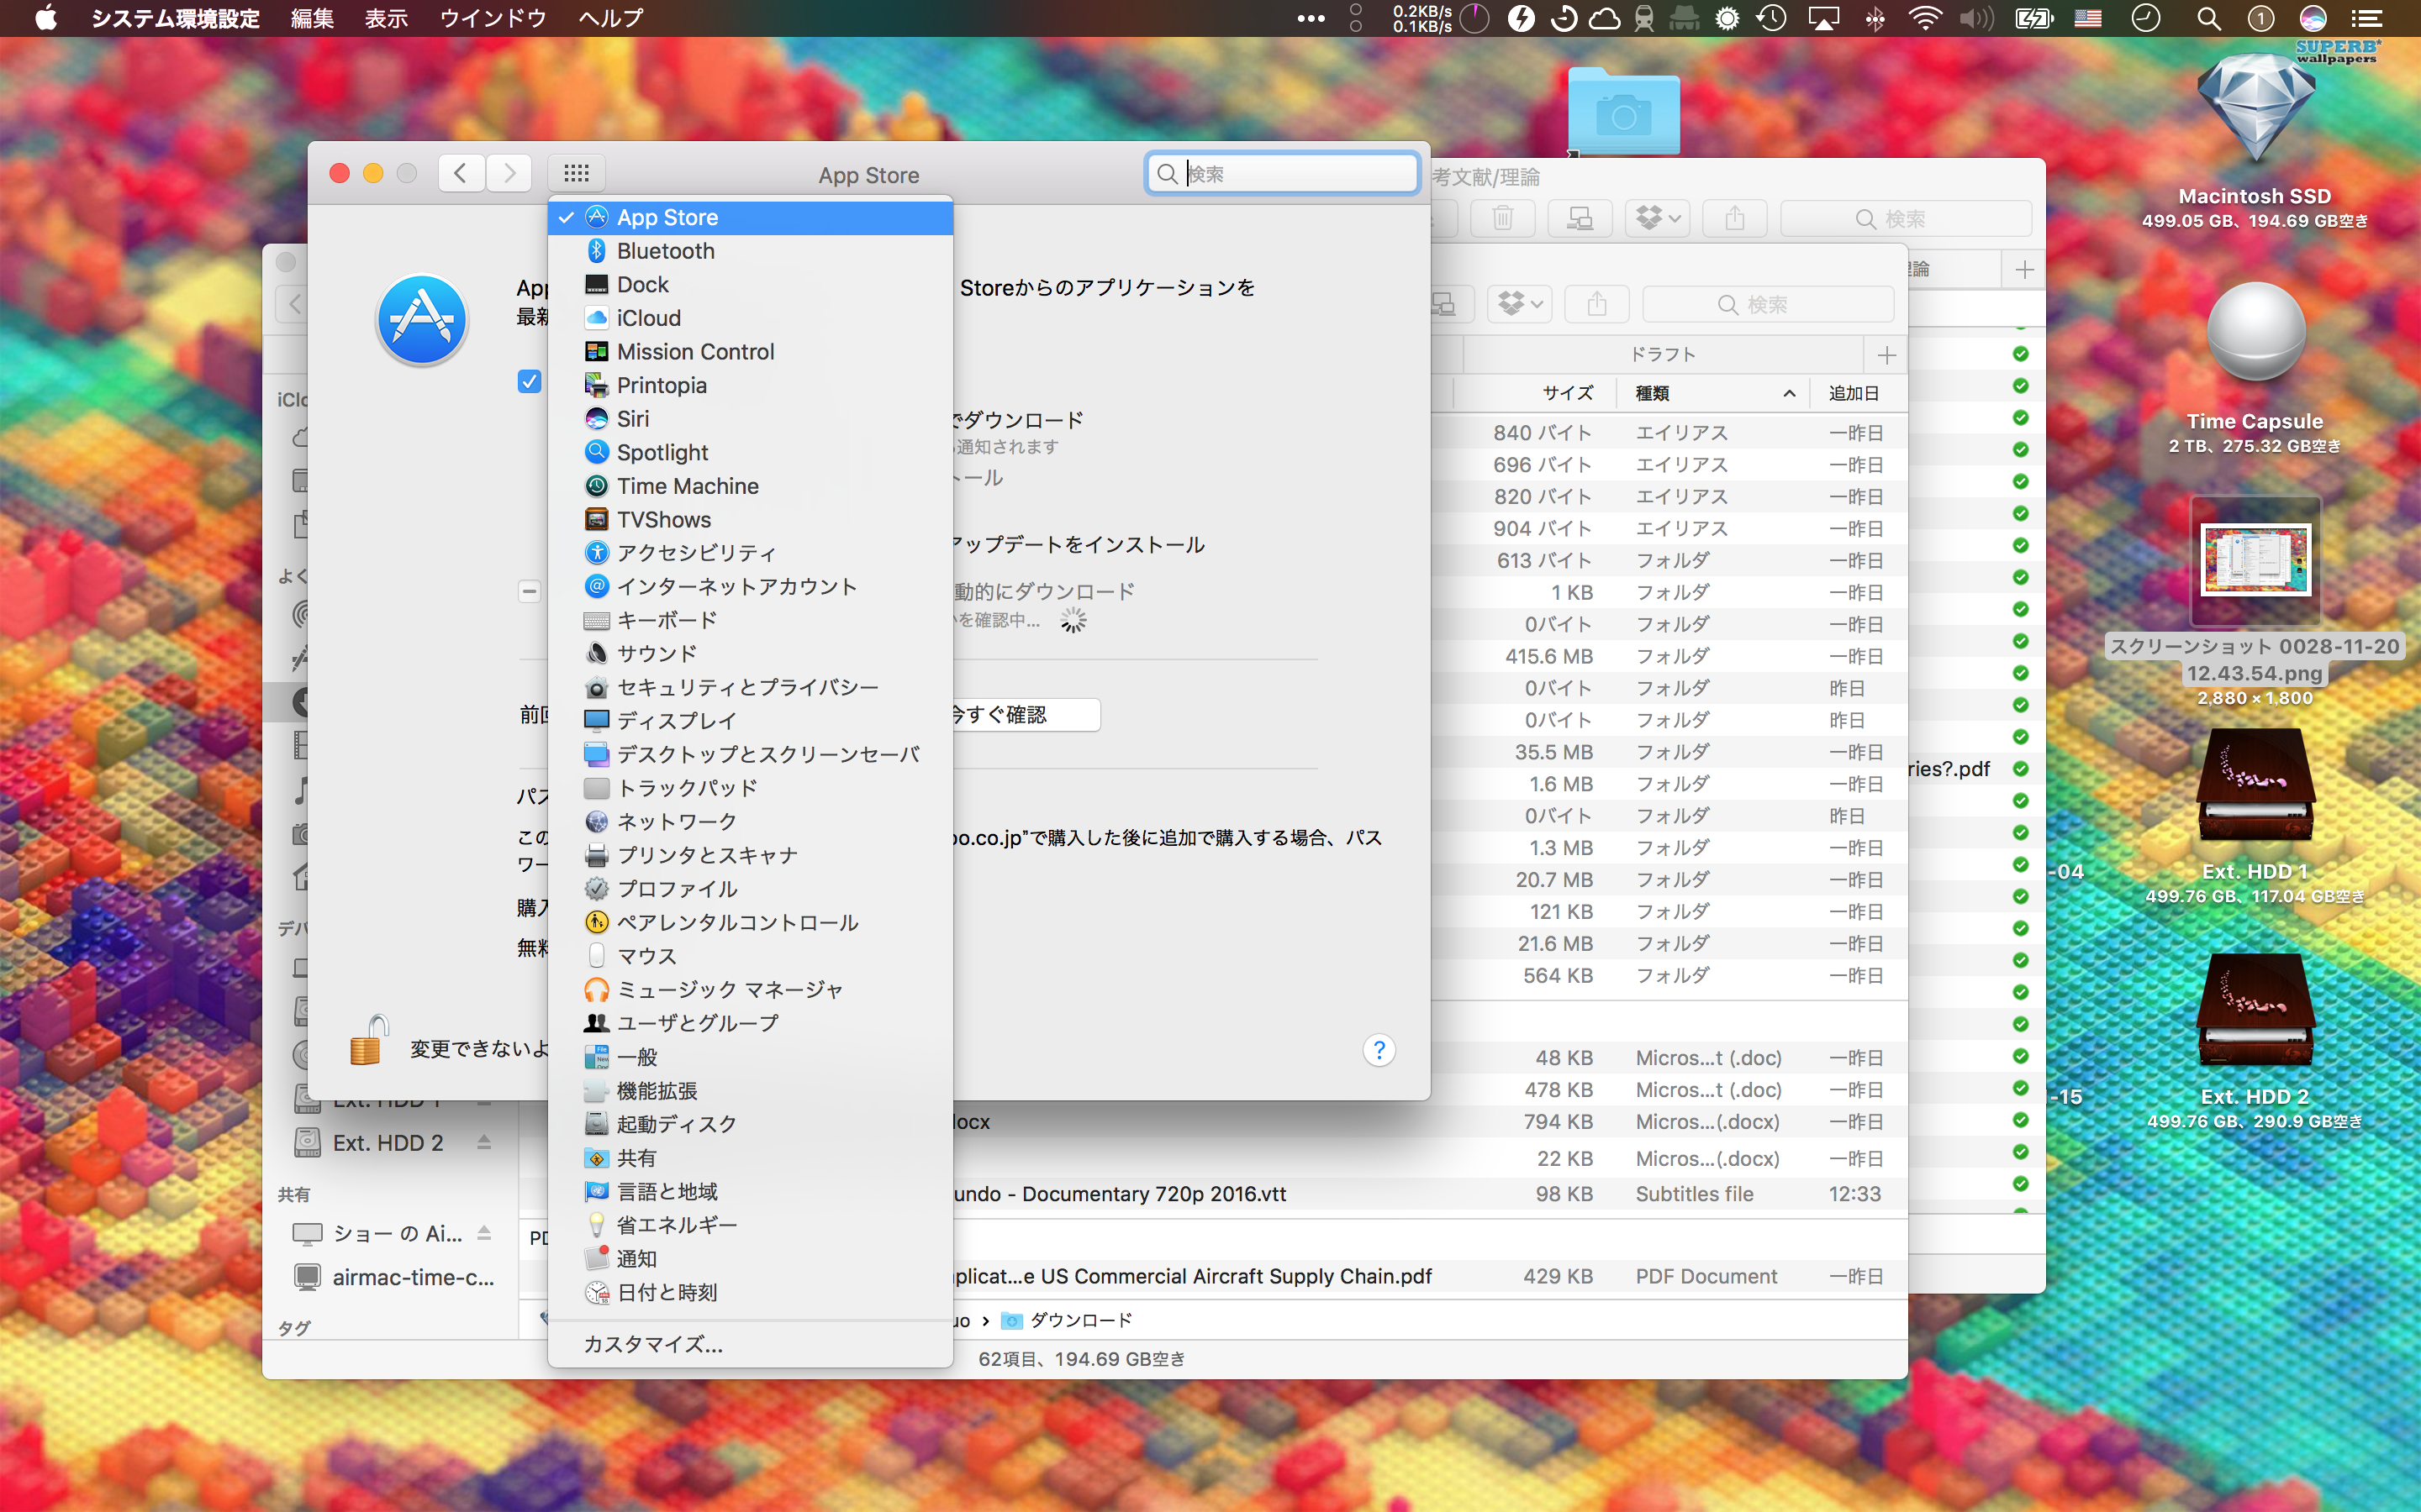The height and width of the screenshot is (1512, 2421).
Task: Choose 日付と時刻 entry
Action: 751,1293
